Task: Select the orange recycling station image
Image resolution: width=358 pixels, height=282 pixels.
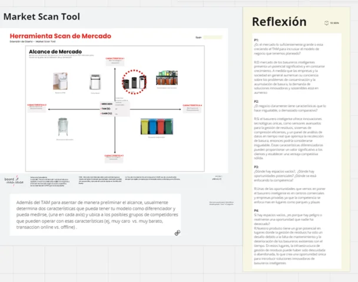Action: (167, 78)
